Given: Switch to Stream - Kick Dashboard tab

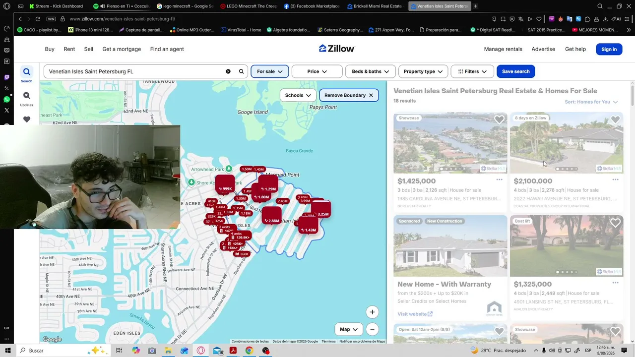Looking at the screenshot, I should [57, 6].
